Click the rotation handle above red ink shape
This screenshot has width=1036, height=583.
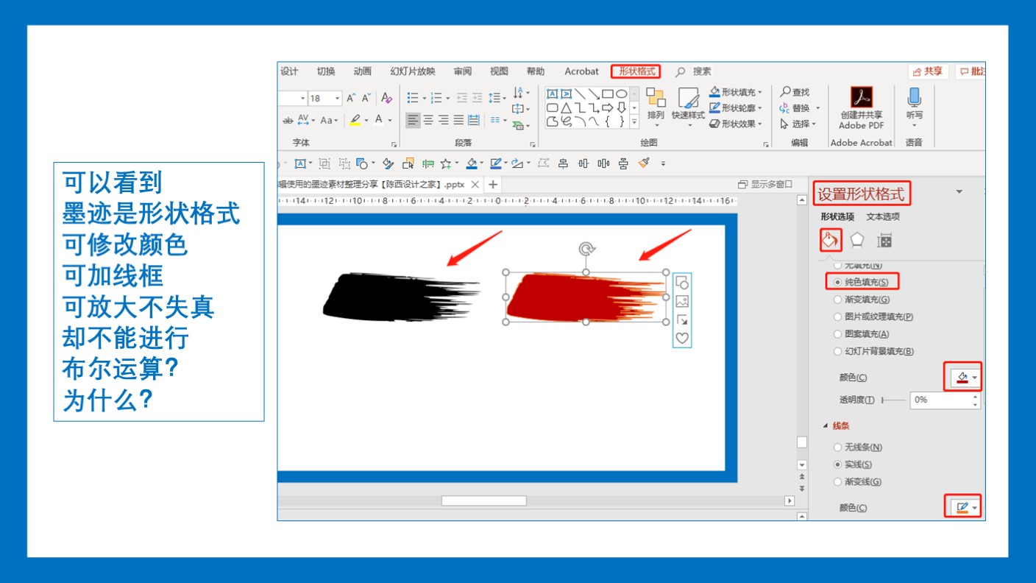pos(586,249)
